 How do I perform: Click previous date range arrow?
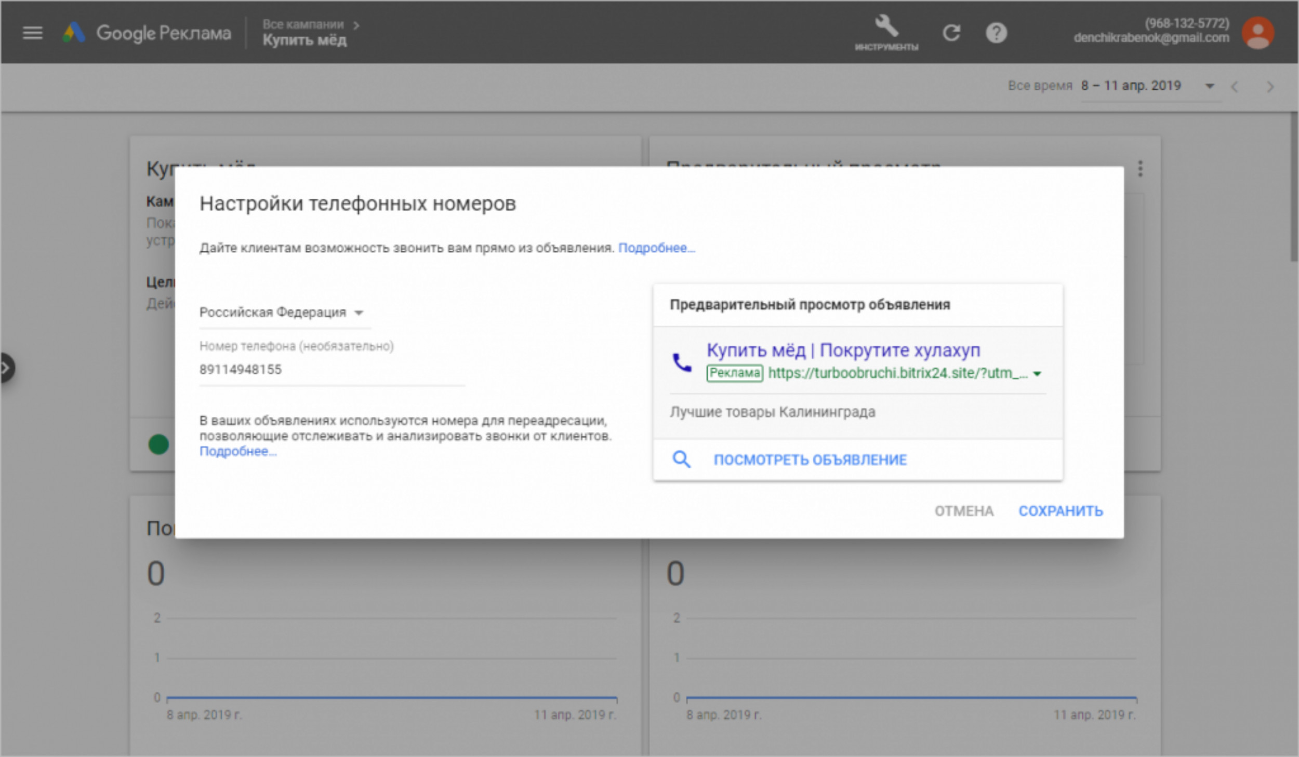[x=1235, y=87]
